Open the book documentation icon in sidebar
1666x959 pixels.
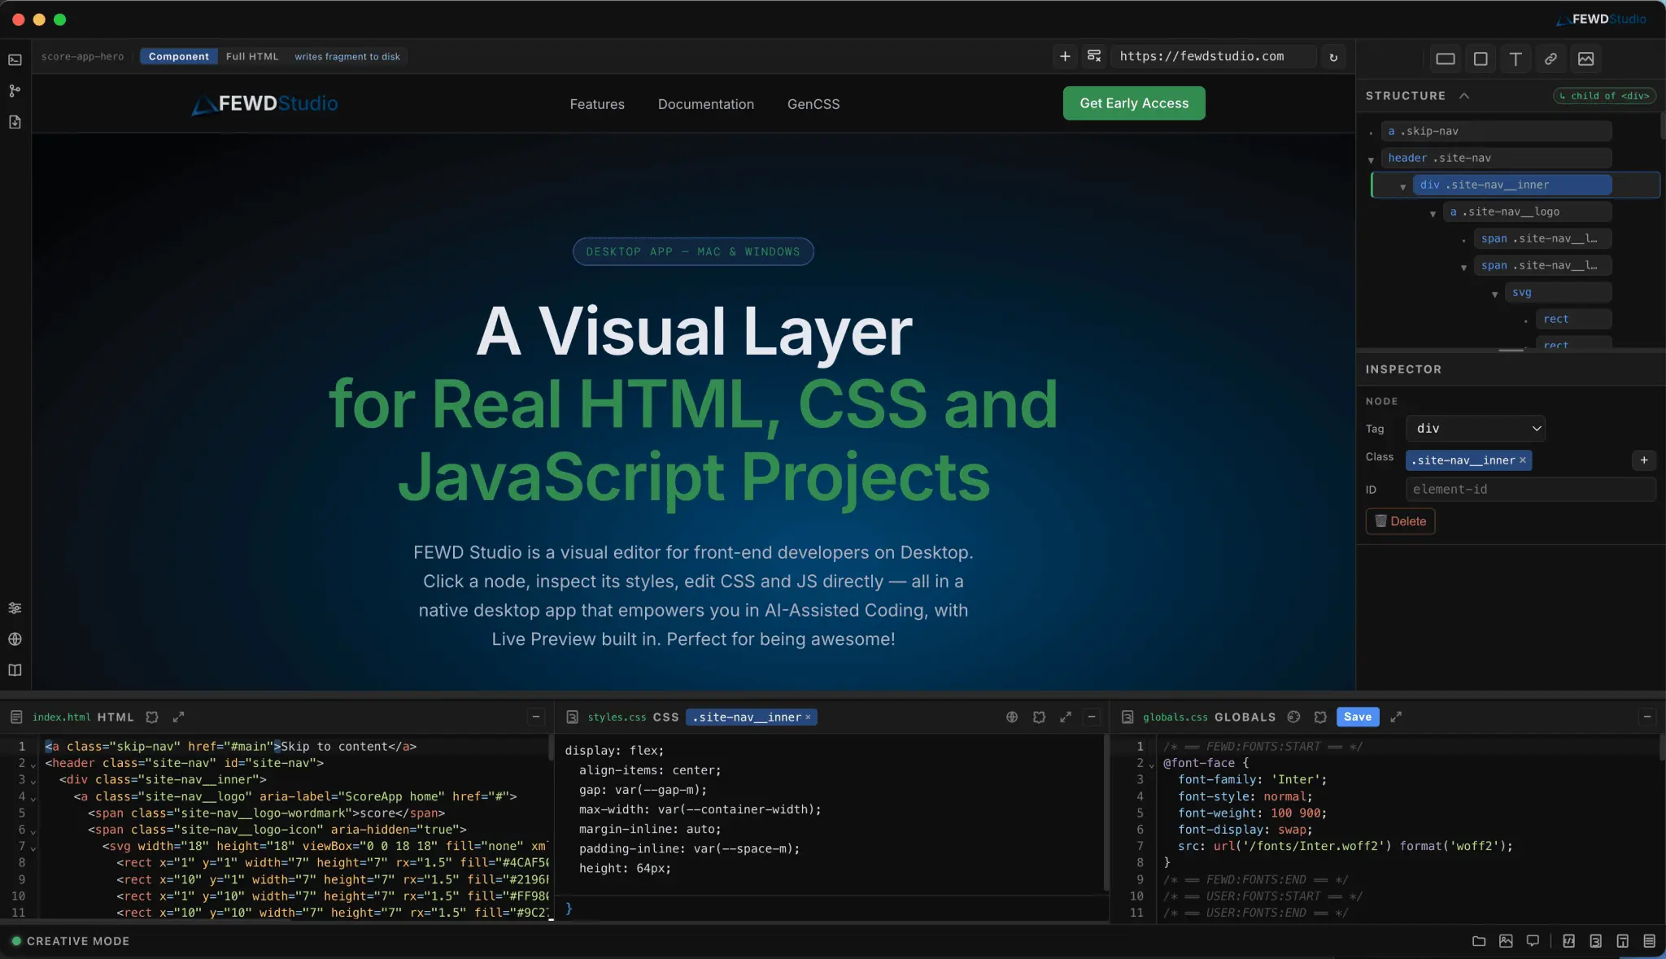[15, 670]
